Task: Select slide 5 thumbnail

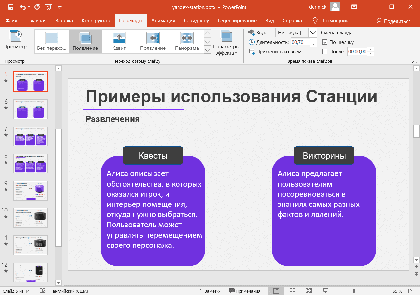Action: click(x=31, y=82)
